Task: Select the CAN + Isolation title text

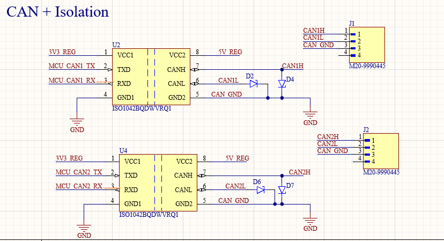Action: point(57,12)
